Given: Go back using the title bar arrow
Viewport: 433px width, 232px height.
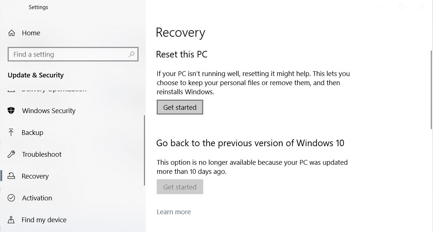Looking at the screenshot, I should (11, 7).
